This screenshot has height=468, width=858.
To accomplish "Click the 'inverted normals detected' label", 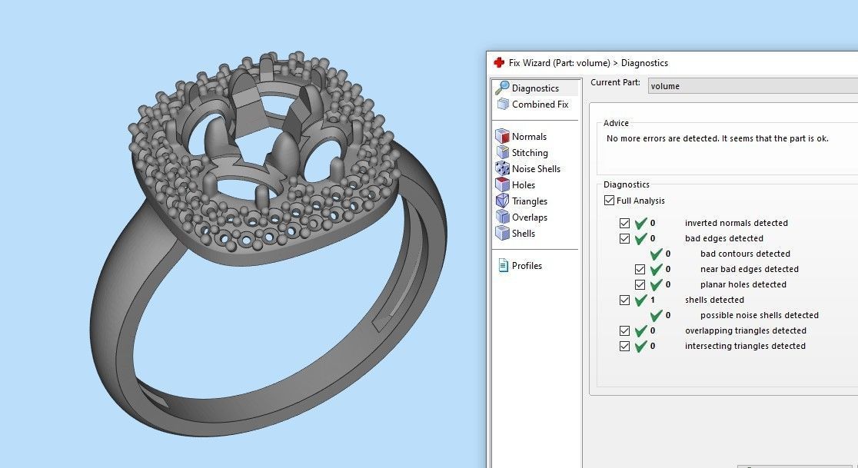I will 736,223.
